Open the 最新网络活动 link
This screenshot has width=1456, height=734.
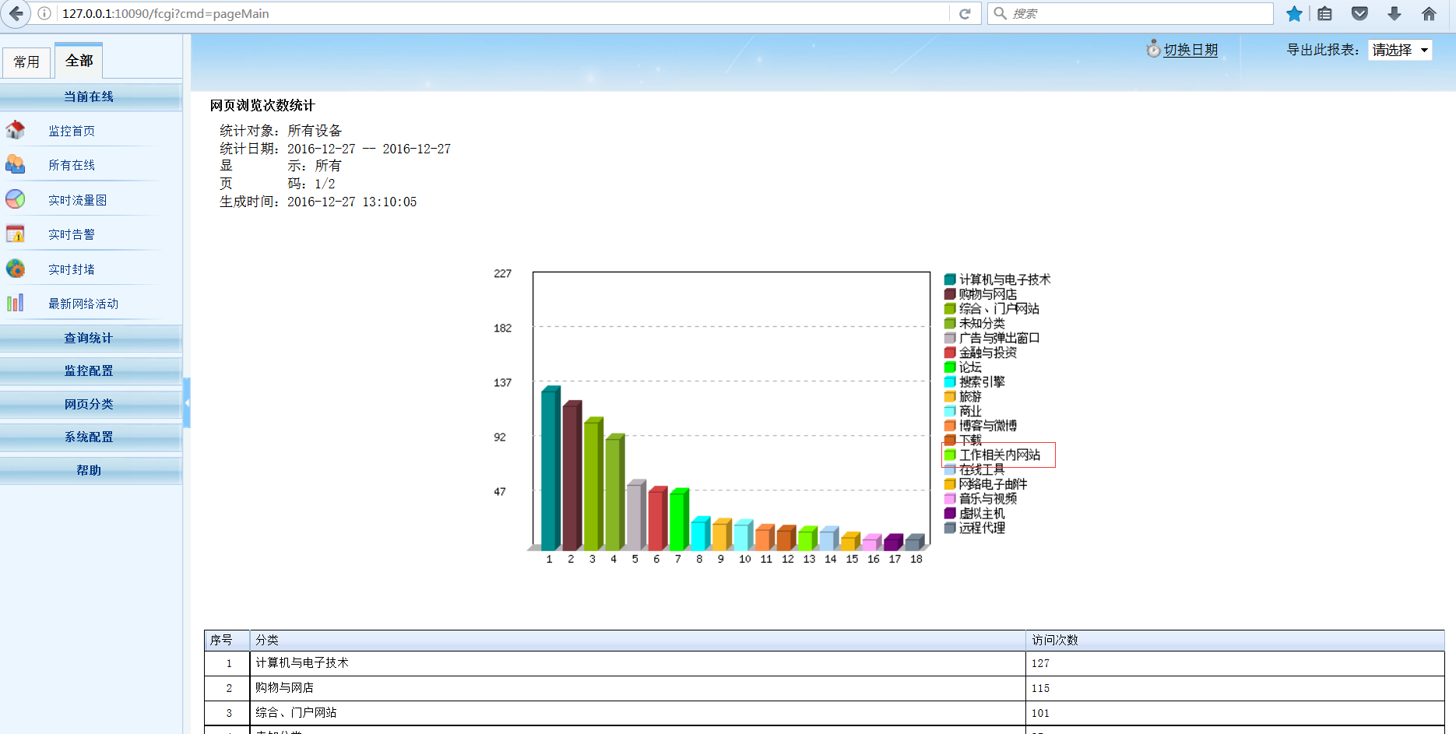(83, 304)
